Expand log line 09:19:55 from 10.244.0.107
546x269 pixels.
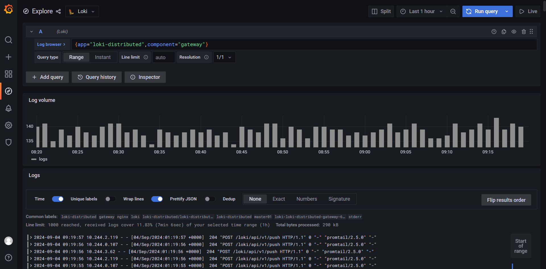point(31,266)
